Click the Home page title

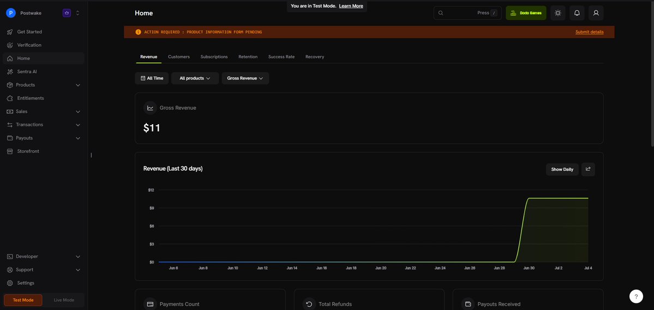[x=144, y=13]
